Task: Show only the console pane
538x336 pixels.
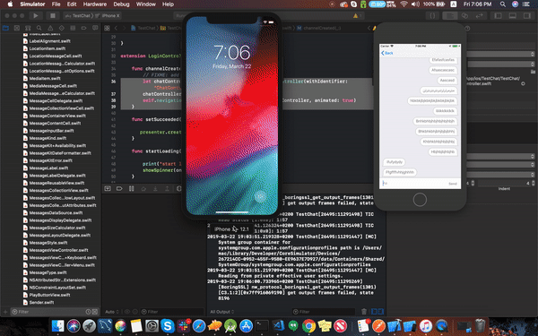Action: (380, 312)
